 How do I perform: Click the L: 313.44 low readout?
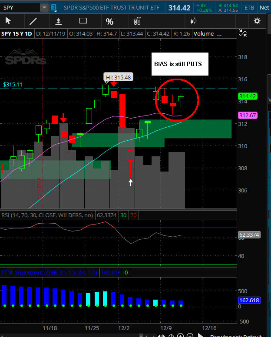point(132,34)
